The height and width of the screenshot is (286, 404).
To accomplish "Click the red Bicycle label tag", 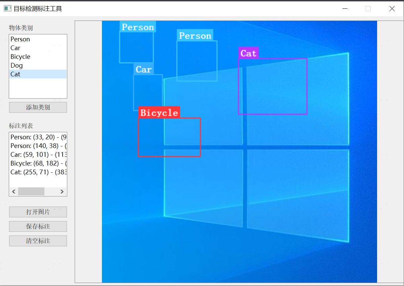I will click(159, 112).
